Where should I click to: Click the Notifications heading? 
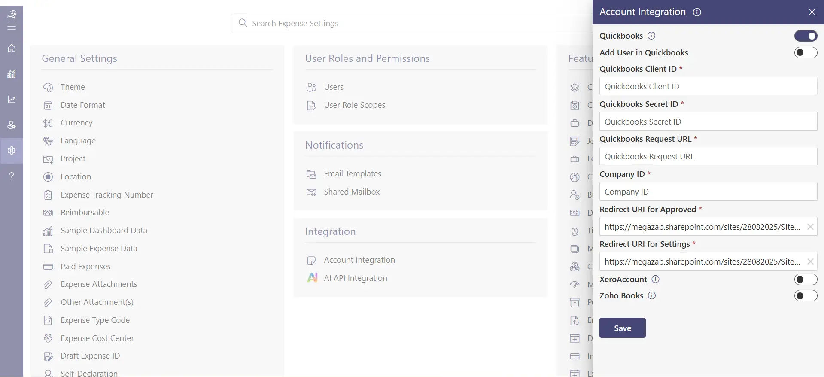click(x=334, y=145)
